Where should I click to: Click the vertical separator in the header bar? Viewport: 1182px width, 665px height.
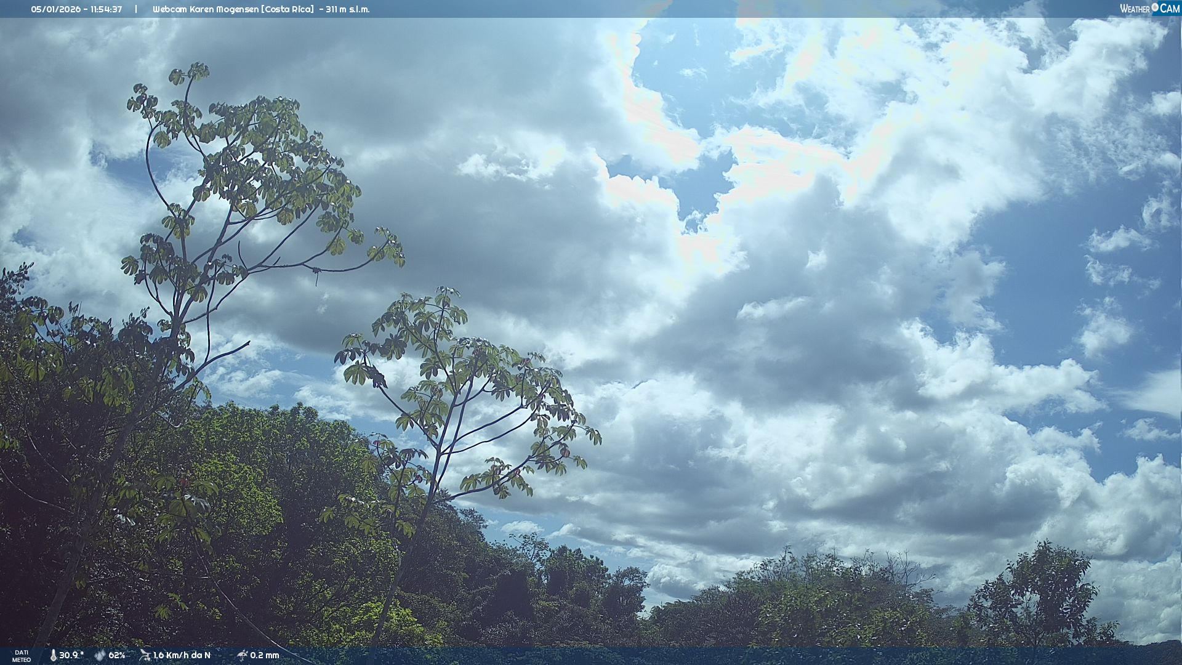[x=136, y=9]
